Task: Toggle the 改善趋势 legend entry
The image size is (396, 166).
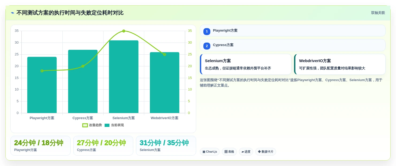Action: 92,125
